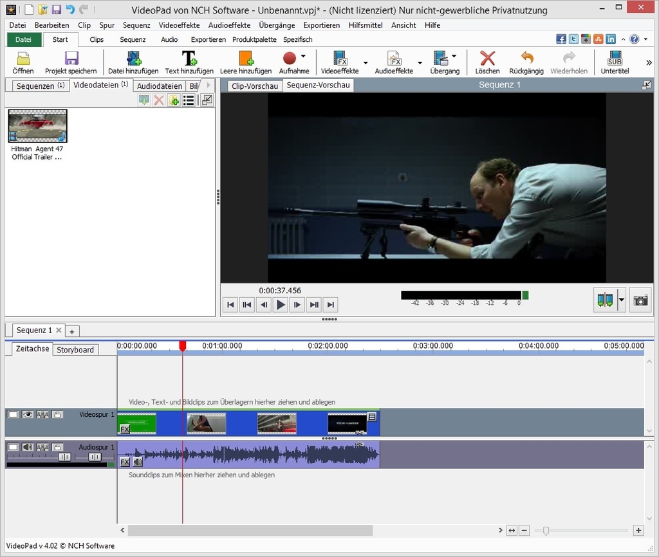Open the Audioeffekte dropdown arrow
This screenshot has height=557, width=659.
[x=420, y=62]
